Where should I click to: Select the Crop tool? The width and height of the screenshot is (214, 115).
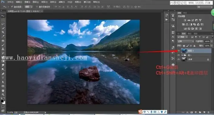point(3,32)
